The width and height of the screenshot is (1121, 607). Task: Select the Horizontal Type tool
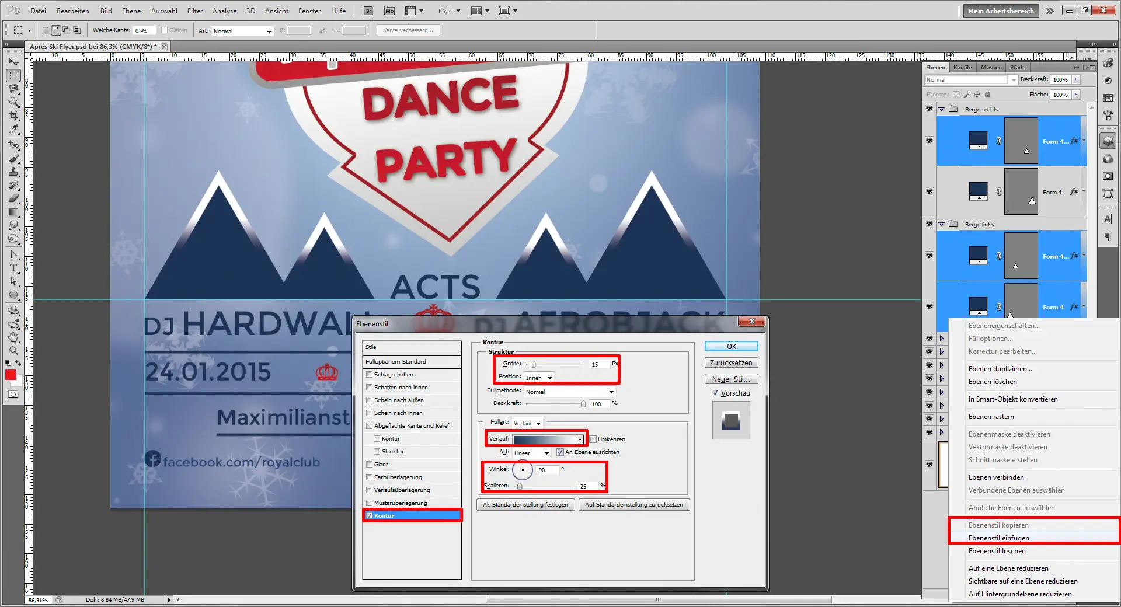tap(13, 268)
